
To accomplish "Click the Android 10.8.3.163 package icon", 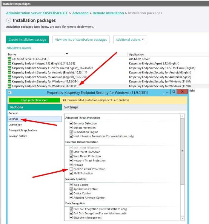I will pyautogui.click(x=10, y=77).
